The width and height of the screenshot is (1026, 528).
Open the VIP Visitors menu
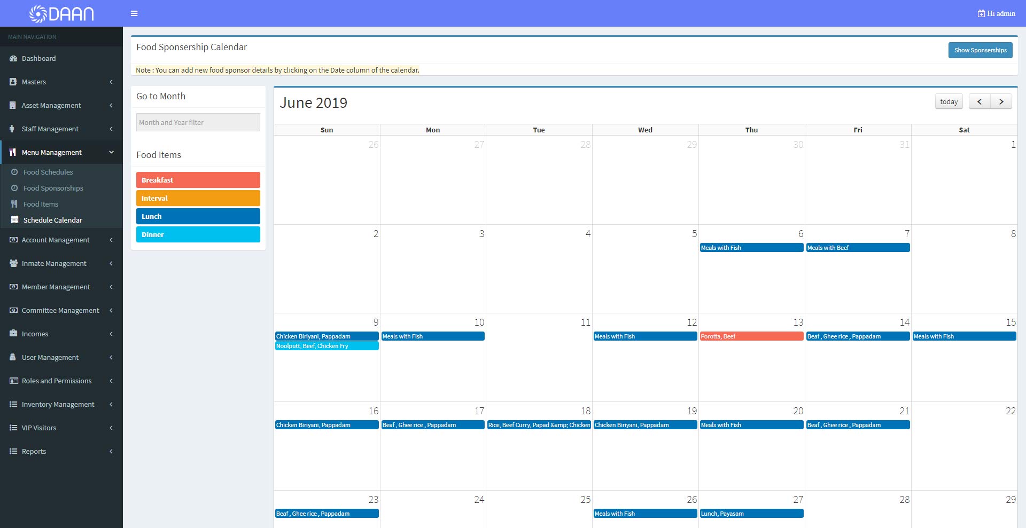click(x=61, y=428)
